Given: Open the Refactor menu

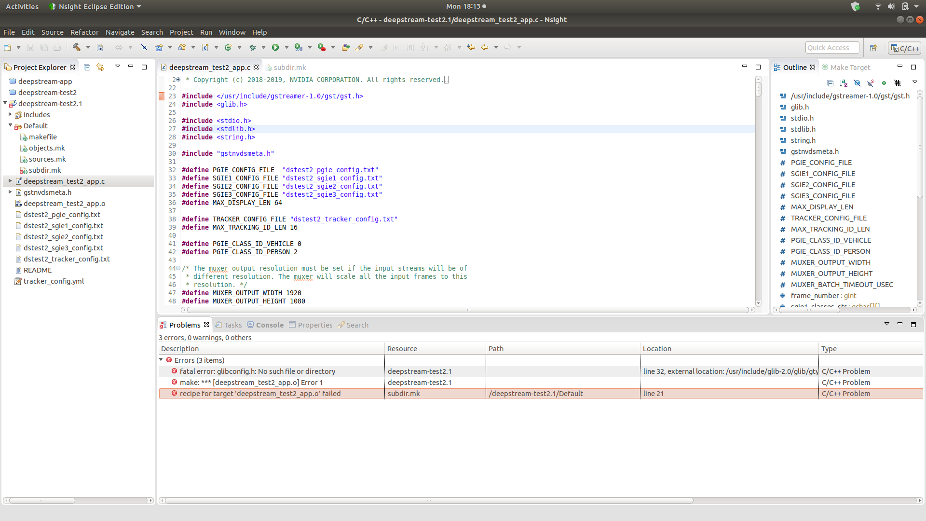Looking at the screenshot, I should (84, 32).
